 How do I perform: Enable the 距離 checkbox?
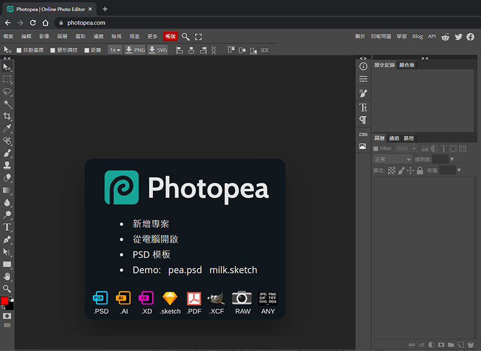click(87, 50)
